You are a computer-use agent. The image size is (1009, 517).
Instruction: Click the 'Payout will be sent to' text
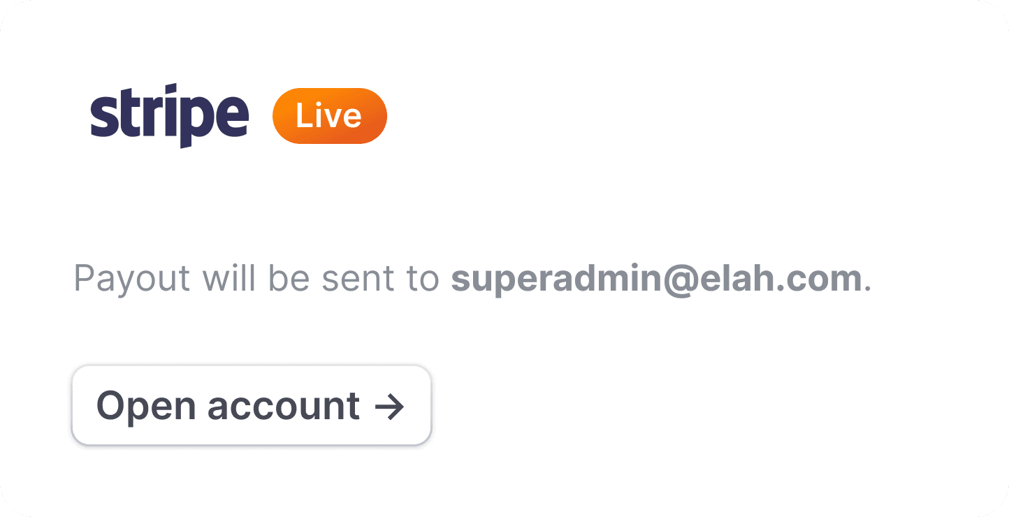pos(256,279)
